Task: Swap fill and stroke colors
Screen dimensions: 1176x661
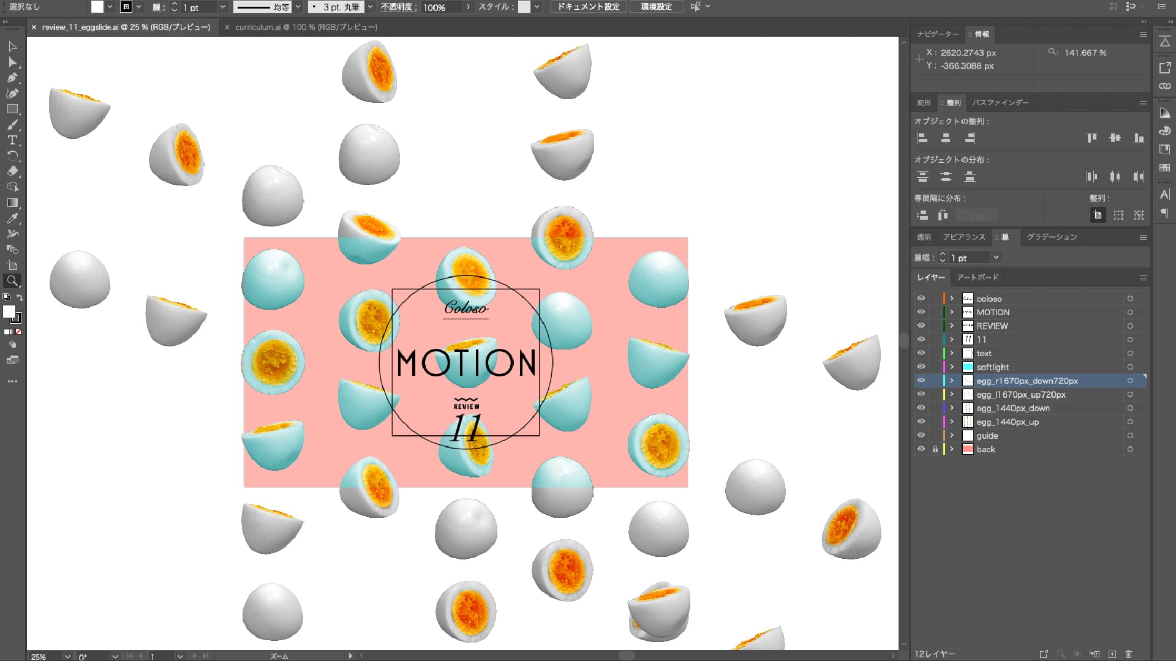Action: click(x=20, y=297)
